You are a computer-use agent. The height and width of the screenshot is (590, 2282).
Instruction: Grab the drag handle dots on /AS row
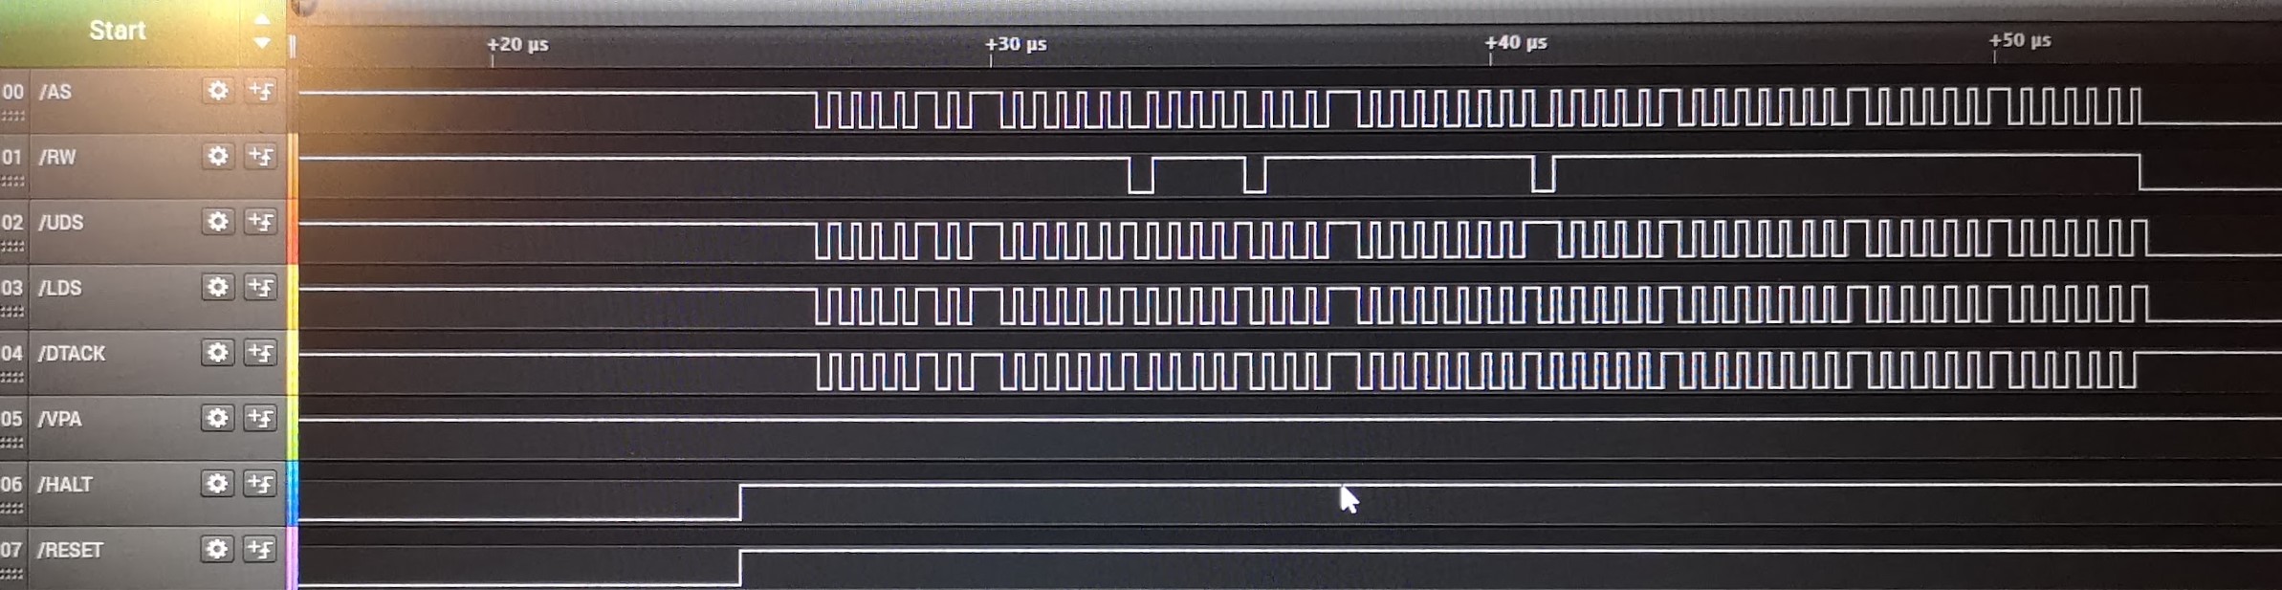tap(12, 116)
